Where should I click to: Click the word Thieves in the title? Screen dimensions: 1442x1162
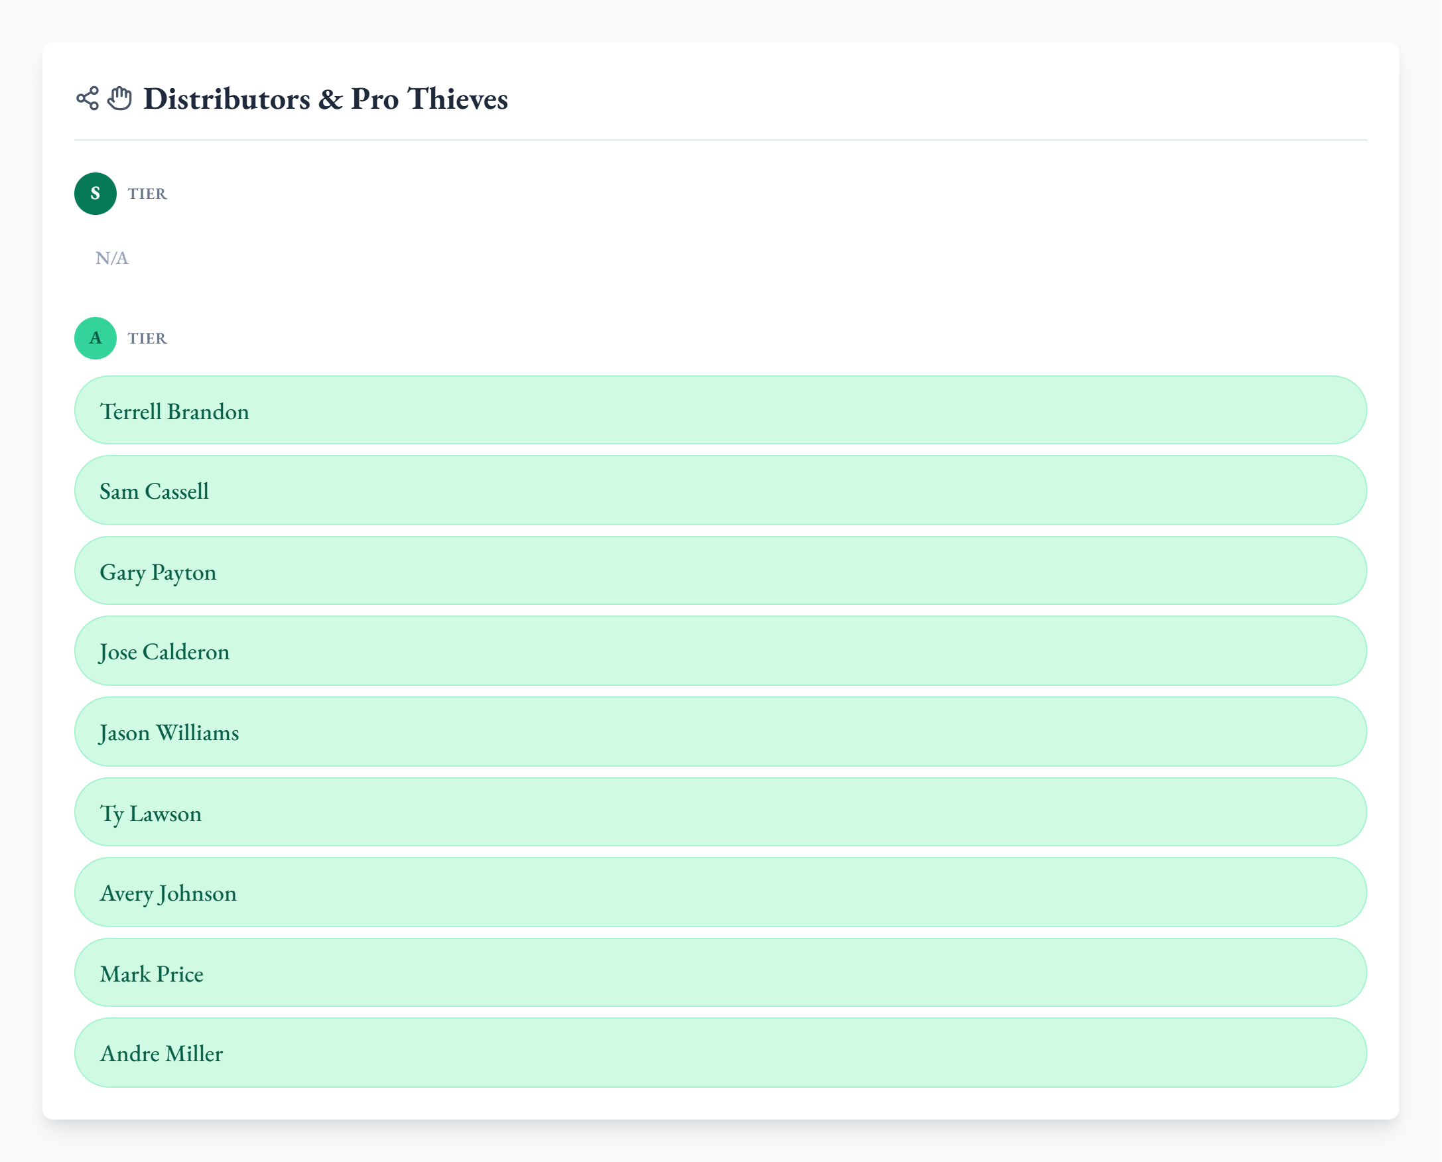457,99
